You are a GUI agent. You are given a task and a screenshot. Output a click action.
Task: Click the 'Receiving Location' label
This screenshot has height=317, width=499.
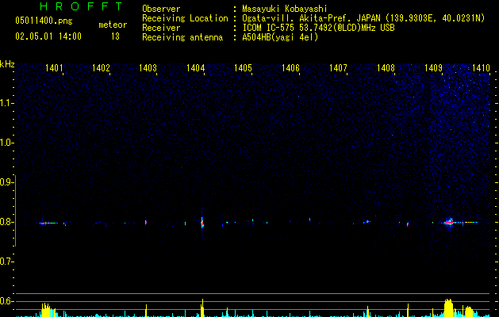(x=185, y=18)
